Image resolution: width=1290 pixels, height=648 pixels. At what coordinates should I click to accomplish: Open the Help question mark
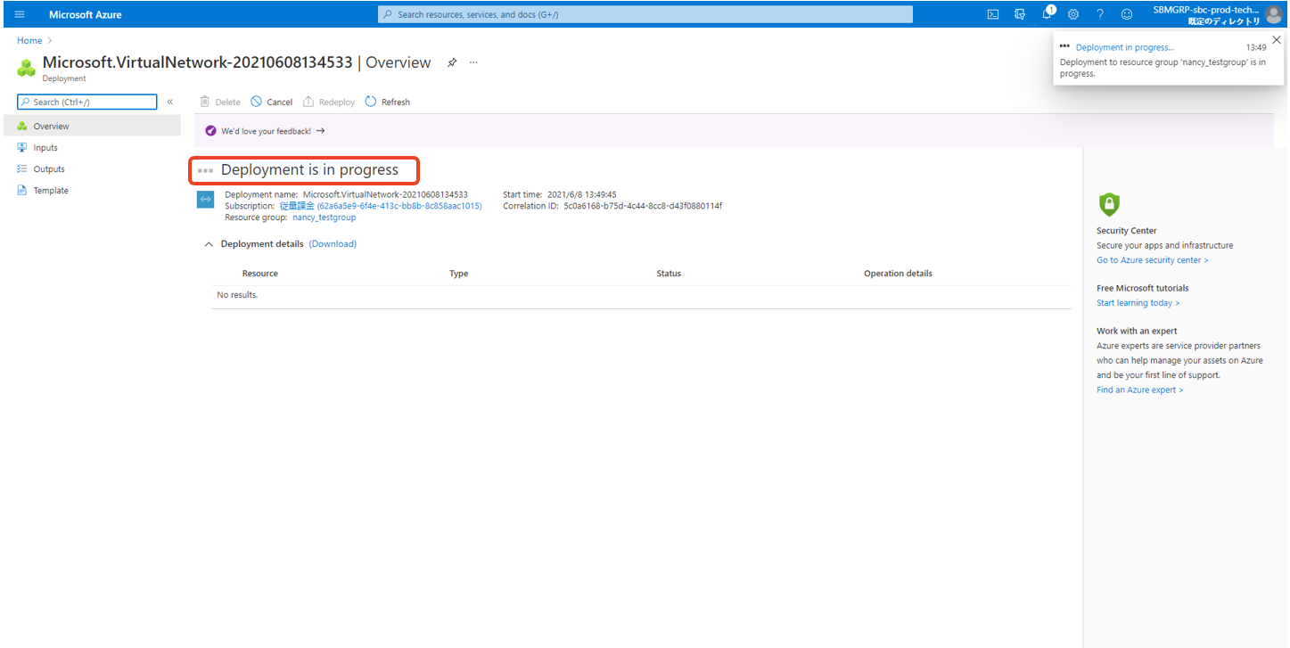(x=1100, y=14)
